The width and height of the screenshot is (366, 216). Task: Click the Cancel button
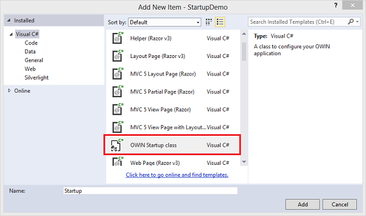coord(340,204)
